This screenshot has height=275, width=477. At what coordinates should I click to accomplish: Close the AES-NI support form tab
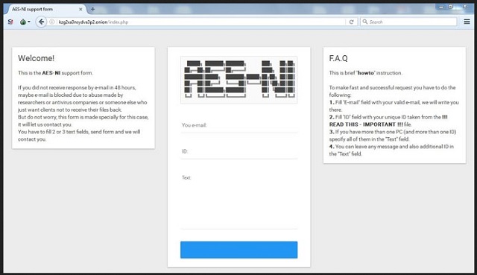pyautogui.click(x=80, y=9)
